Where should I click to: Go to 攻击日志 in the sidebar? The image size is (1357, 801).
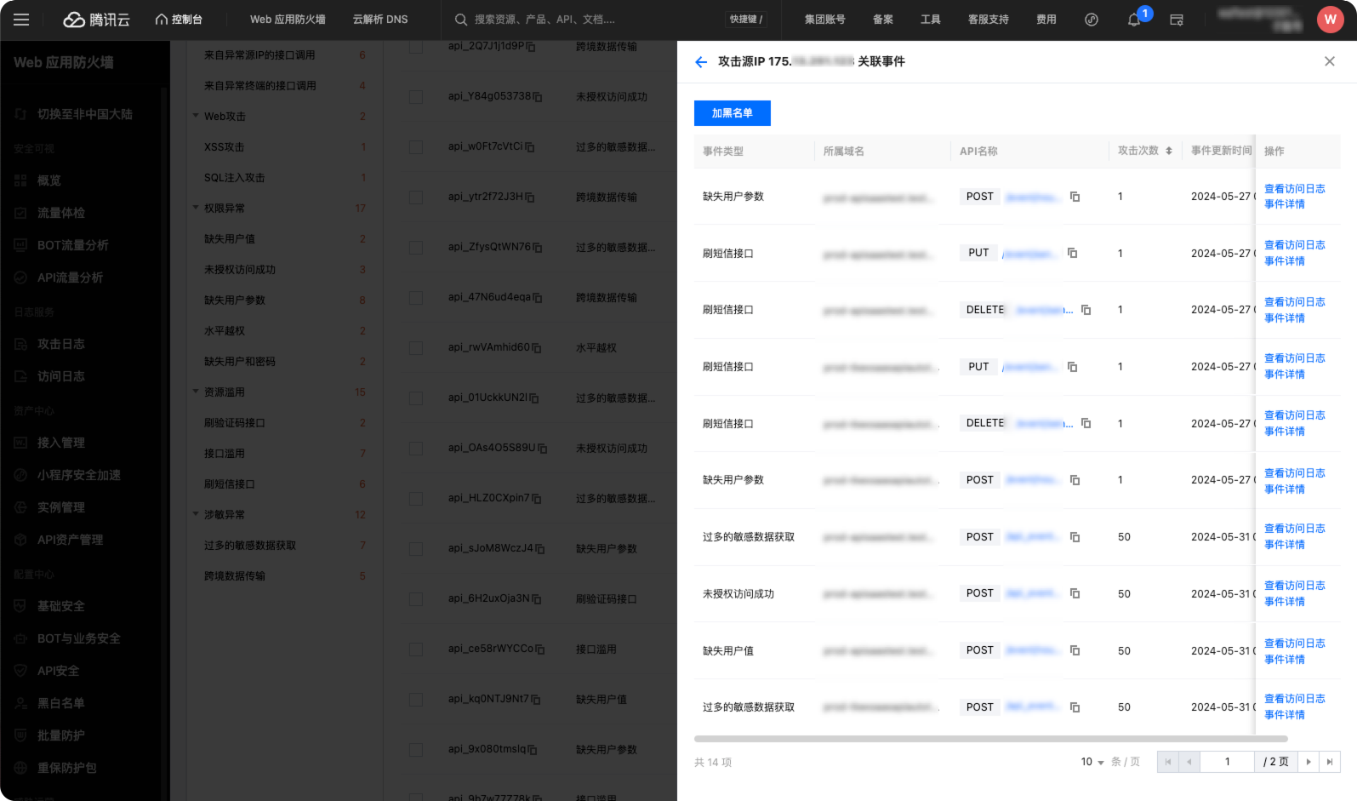[x=61, y=344]
